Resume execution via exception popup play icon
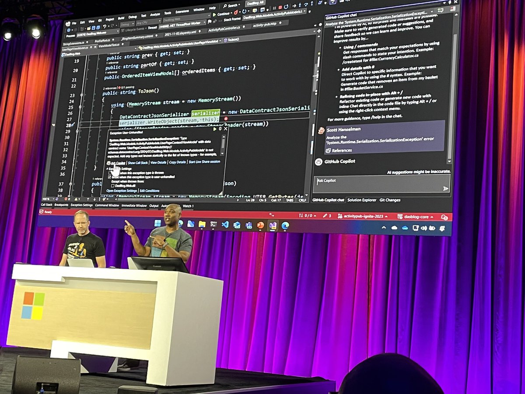Image resolution: width=525 pixels, height=394 pixels. tap(215, 129)
